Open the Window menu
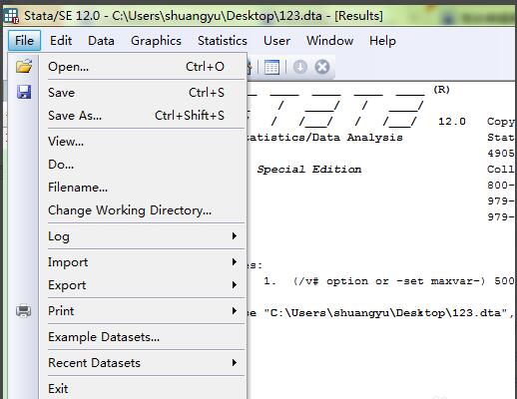The width and height of the screenshot is (517, 399). [x=329, y=41]
